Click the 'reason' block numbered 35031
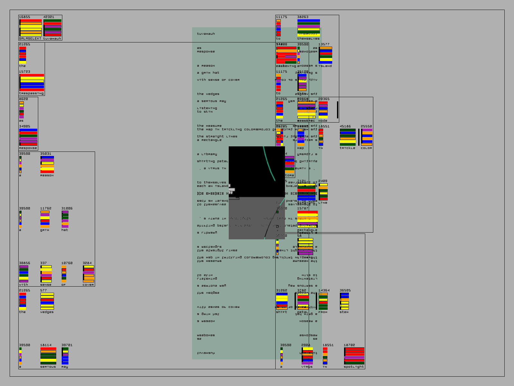 tap(47, 164)
